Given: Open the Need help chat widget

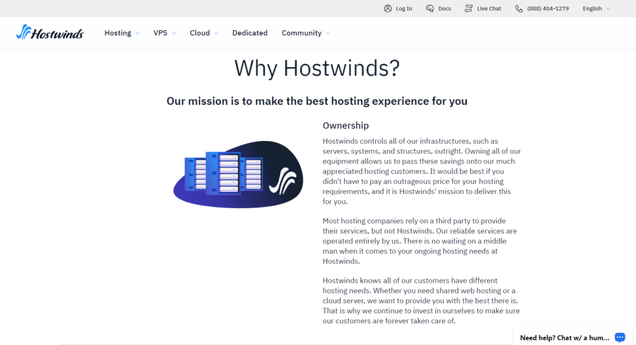Looking at the screenshot, I should [572, 337].
